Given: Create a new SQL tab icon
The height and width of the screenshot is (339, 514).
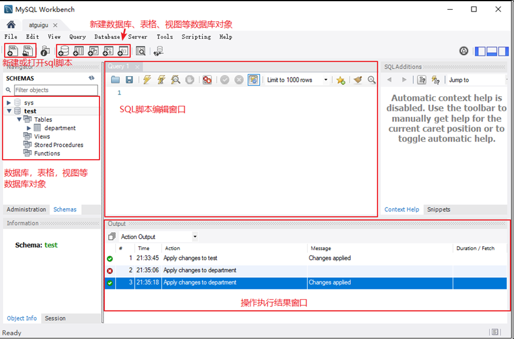Looking at the screenshot, I should click(13, 51).
